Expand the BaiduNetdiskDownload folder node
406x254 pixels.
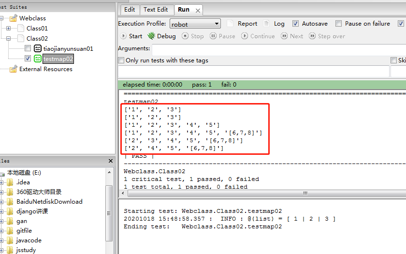tap(1, 202)
